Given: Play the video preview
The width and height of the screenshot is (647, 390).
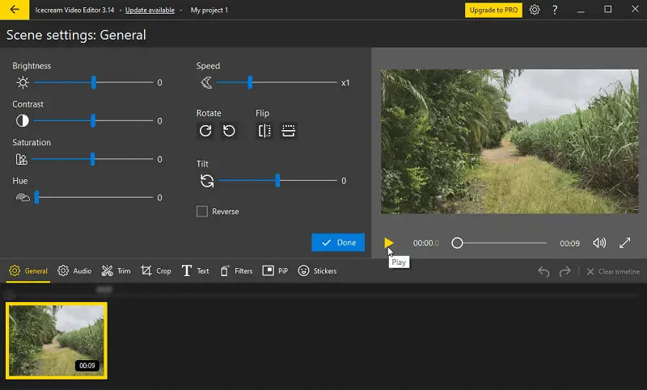Looking at the screenshot, I should pos(388,243).
